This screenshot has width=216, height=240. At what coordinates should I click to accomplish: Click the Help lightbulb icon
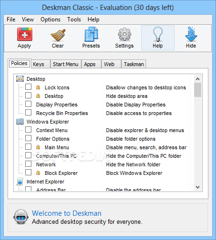158,34
